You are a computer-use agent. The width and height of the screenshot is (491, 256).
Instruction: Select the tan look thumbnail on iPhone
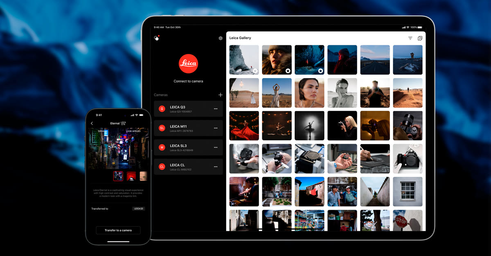[x=143, y=176]
